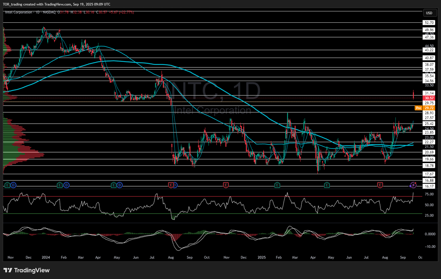Screen dimensions: 441x279
Task: Select the 47.36 price level label
Action: point(429,37)
